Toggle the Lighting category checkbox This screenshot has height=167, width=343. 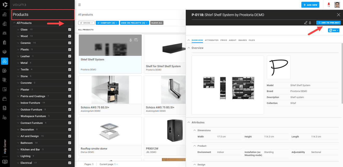click(x=70, y=156)
